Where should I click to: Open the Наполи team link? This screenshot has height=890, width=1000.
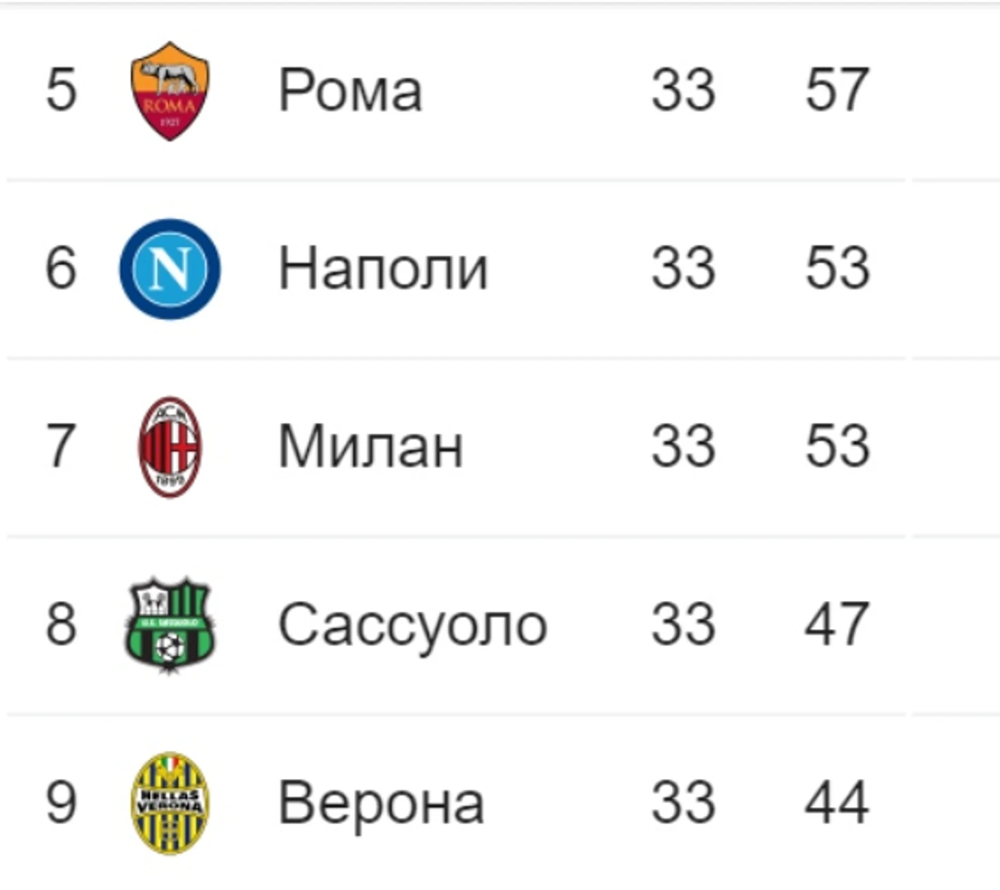[x=383, y=268]
